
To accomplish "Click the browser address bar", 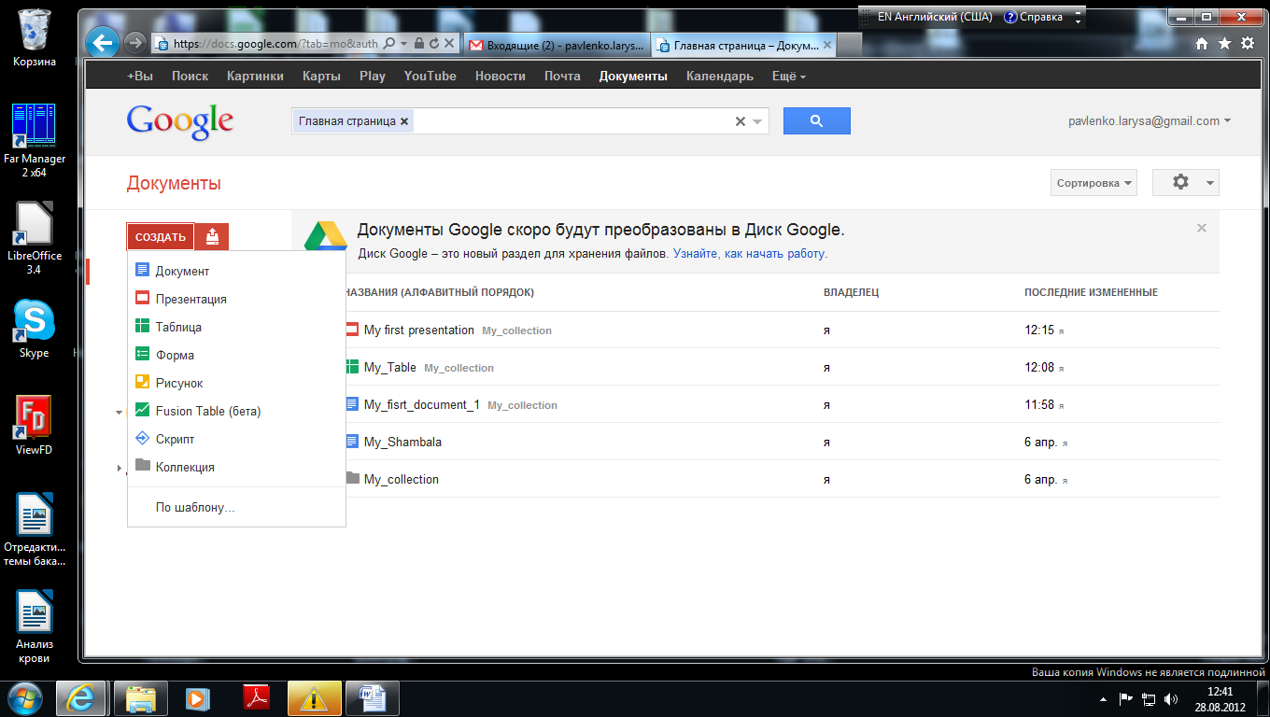I will tap(276, 44).
